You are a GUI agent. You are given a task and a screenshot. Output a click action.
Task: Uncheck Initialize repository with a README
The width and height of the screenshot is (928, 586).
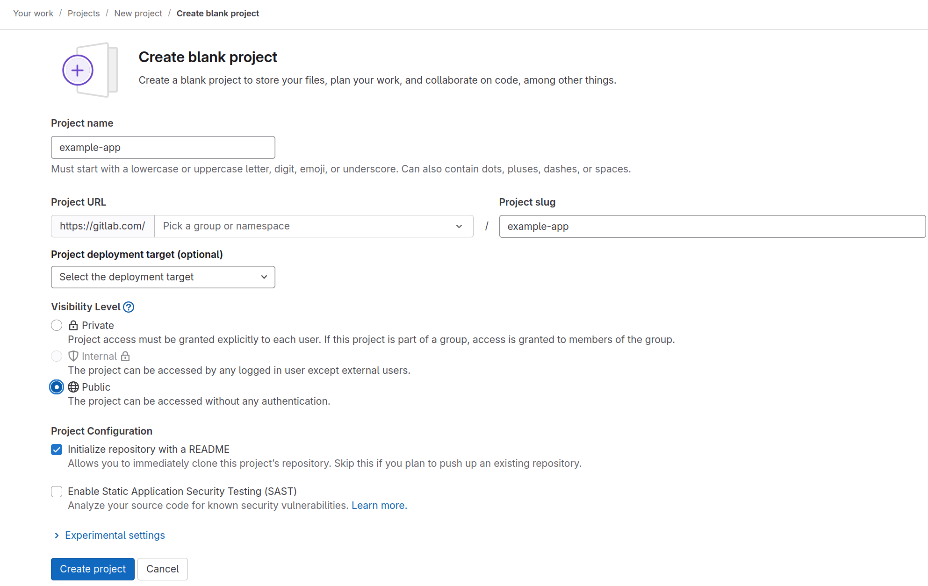coord(57,450)
